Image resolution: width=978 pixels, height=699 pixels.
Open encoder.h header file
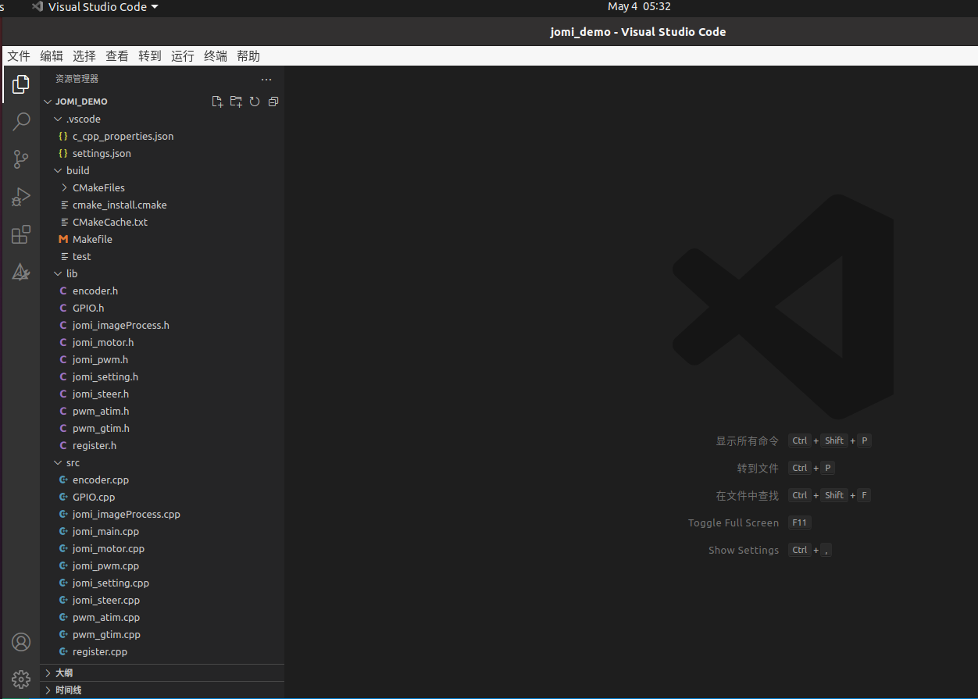point(162,291)
